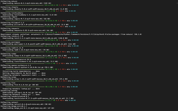Viewport: 178px width, 111px height.
Task: Select the transformers-4.45.1 wheel download line
Action: point(30,62)
